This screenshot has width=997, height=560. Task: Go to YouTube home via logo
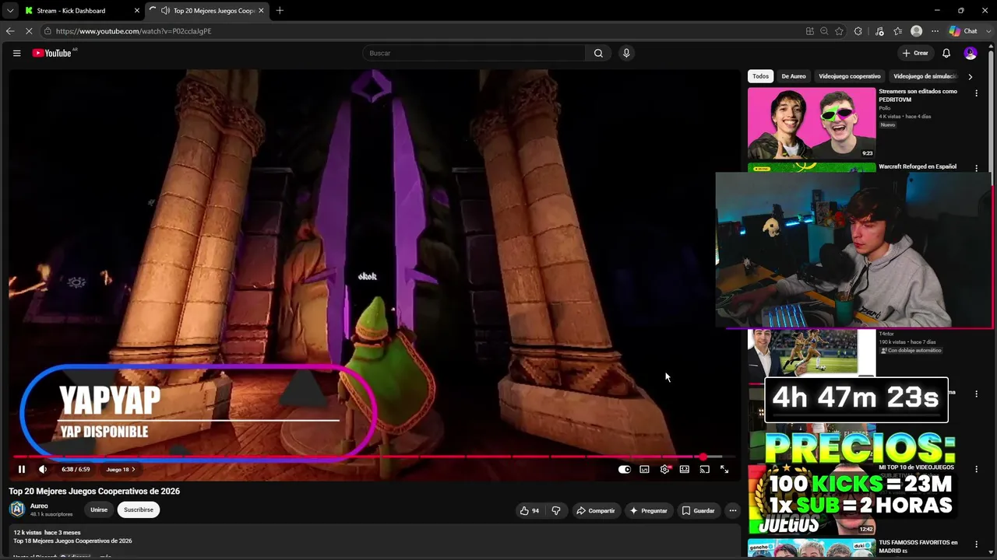click(x=52, y=53)
